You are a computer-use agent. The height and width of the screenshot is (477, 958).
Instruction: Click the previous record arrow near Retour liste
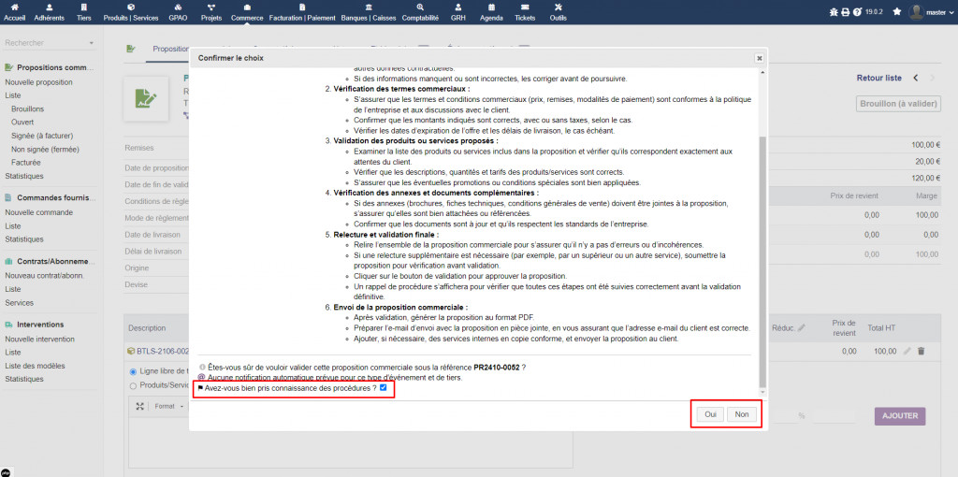tap(915, 78)
